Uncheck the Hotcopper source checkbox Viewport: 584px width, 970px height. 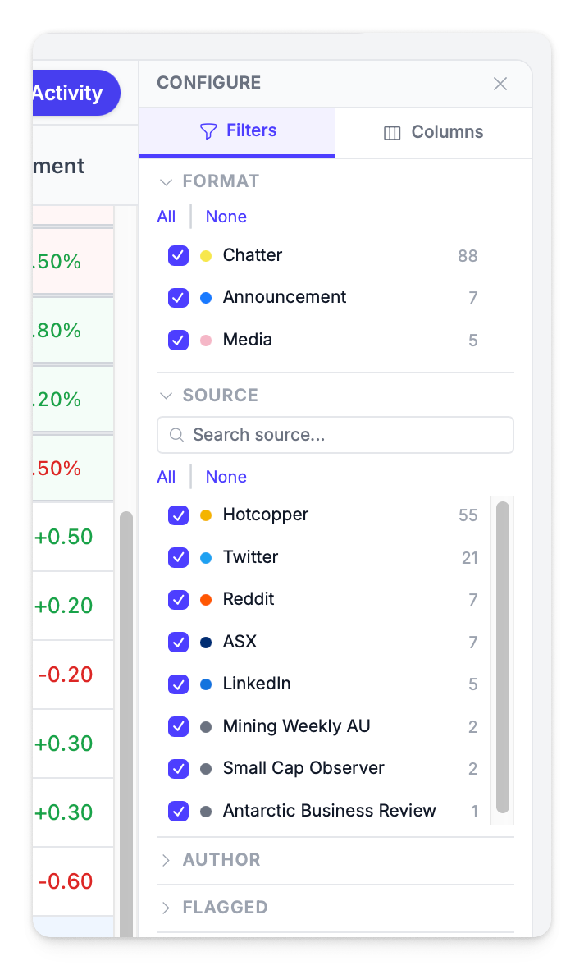point(178,515)
